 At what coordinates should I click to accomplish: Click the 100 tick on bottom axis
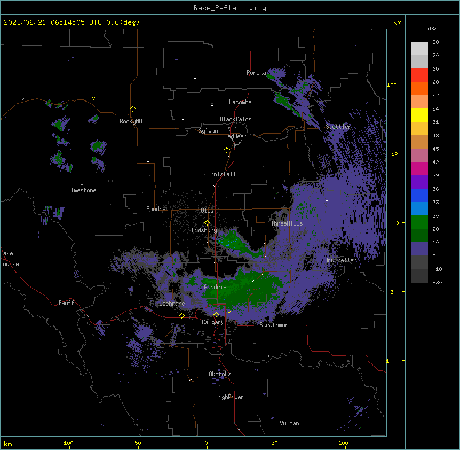(x=343, y=443)
